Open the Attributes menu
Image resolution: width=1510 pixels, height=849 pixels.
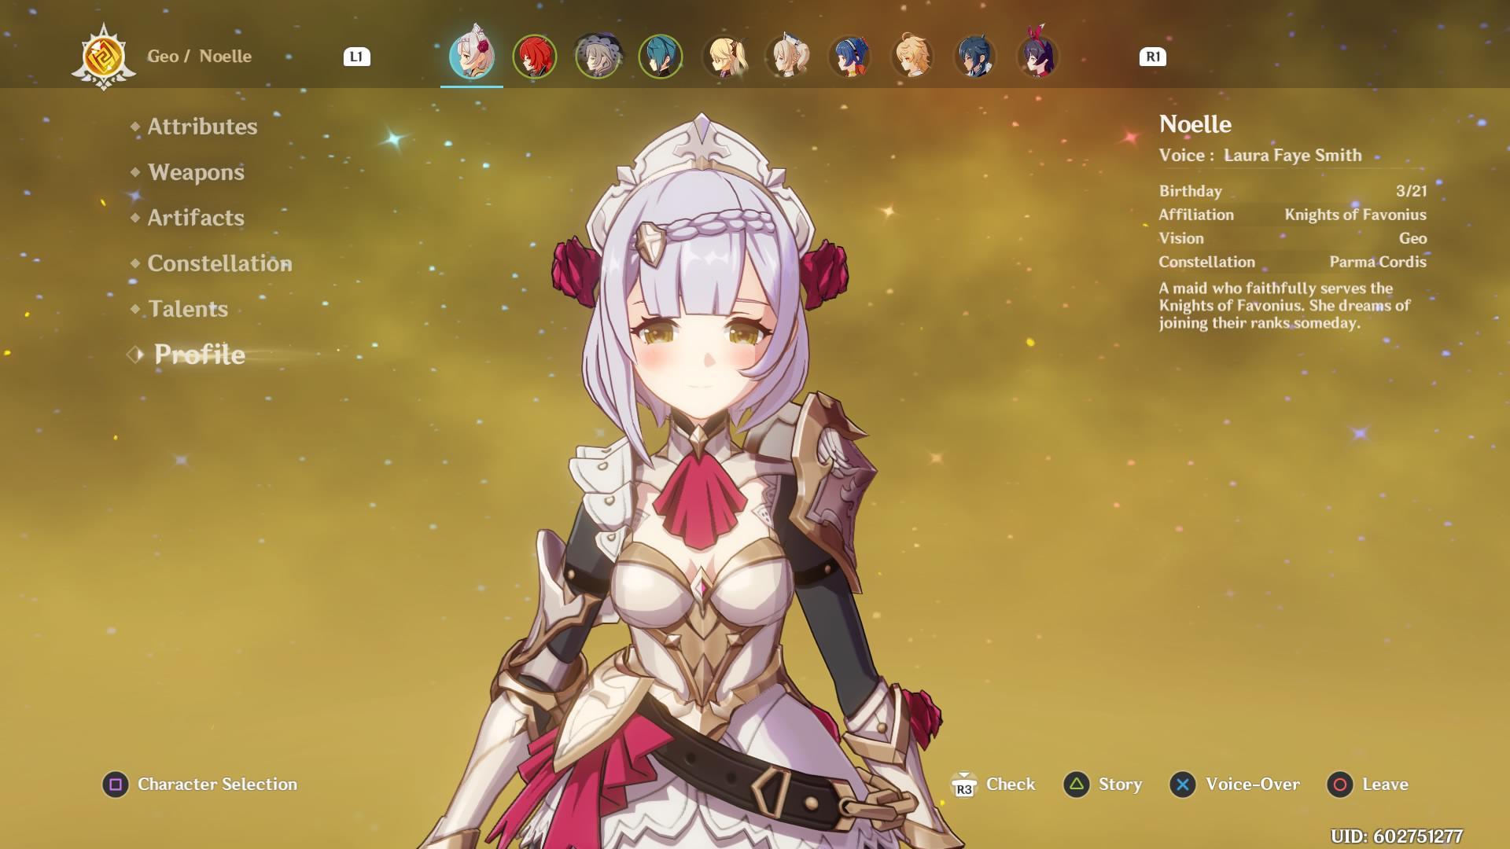click(x=202, y=127)
